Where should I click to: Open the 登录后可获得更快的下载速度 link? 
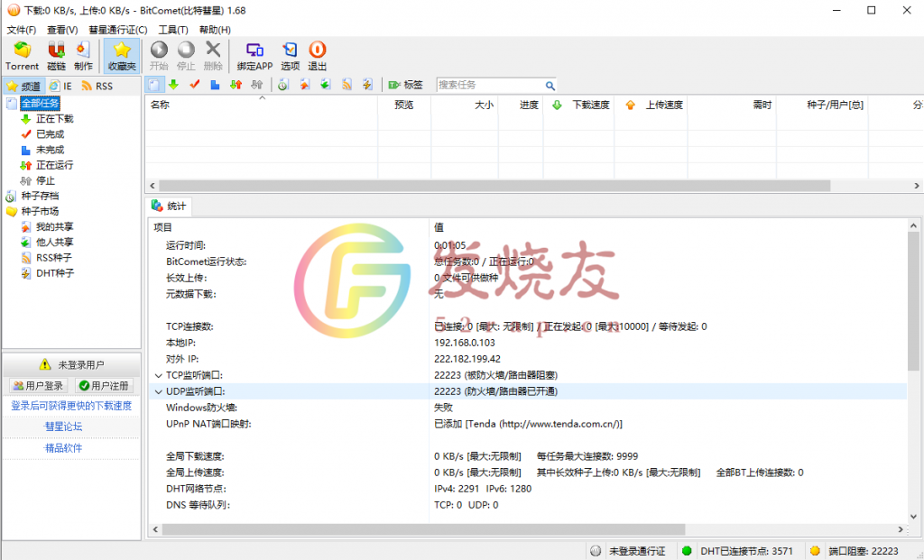click(x=71, y=406)
